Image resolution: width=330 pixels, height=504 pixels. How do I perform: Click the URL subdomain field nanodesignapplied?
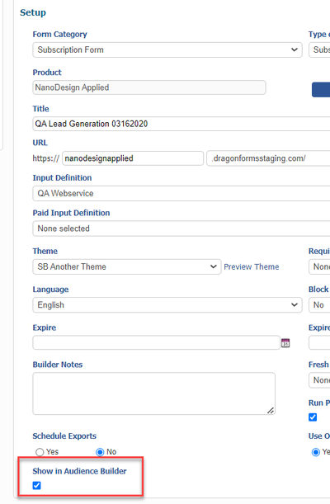[133, 158]
